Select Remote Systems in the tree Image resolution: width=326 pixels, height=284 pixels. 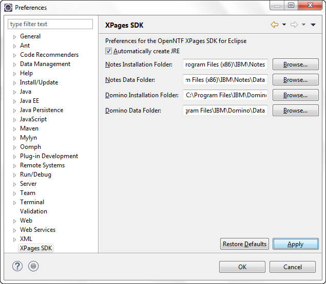click(x=42, y=165)
